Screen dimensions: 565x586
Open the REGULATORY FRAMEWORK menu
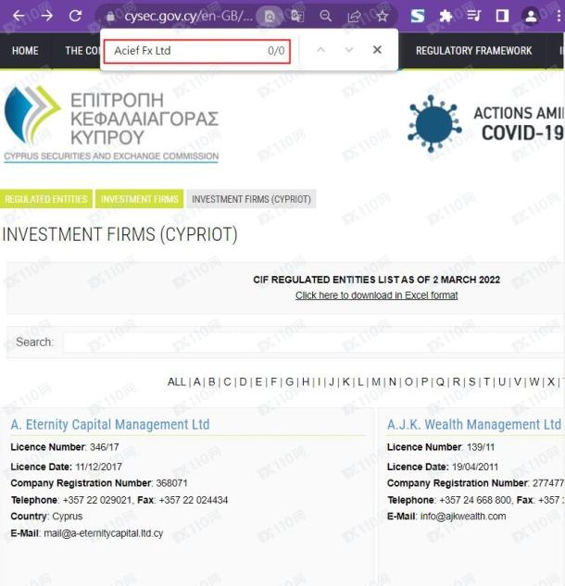[473, 51]
